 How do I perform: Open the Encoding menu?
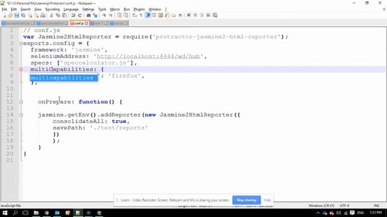click(53, 9)
